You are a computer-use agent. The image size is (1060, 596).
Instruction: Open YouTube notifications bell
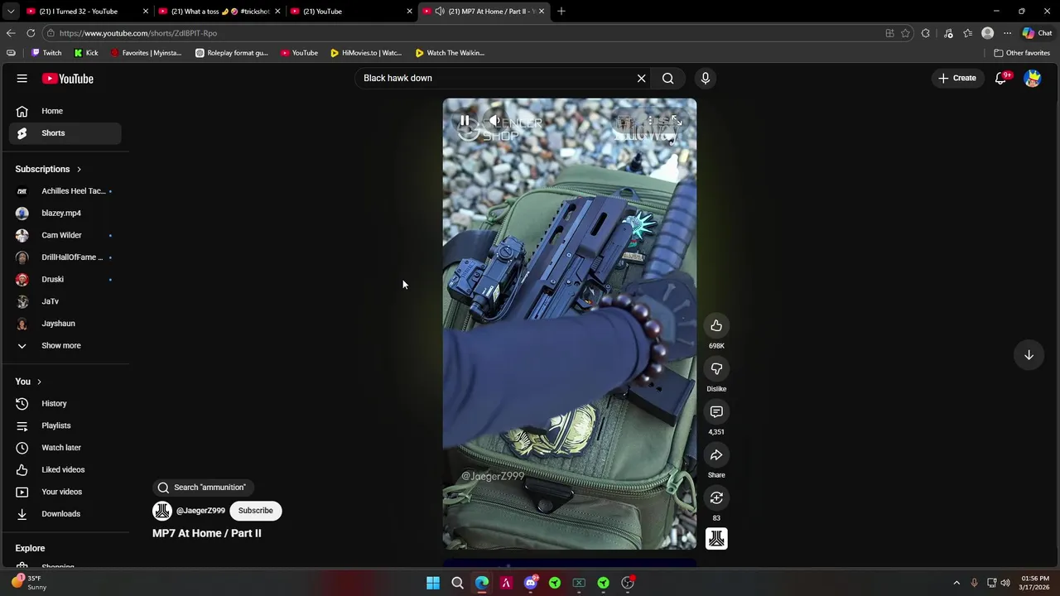click(x=1001, y=78)
